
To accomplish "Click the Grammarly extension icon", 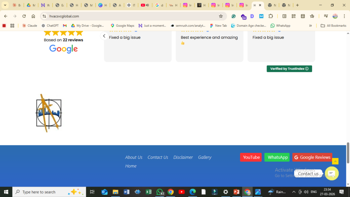I will pos(234,16).
